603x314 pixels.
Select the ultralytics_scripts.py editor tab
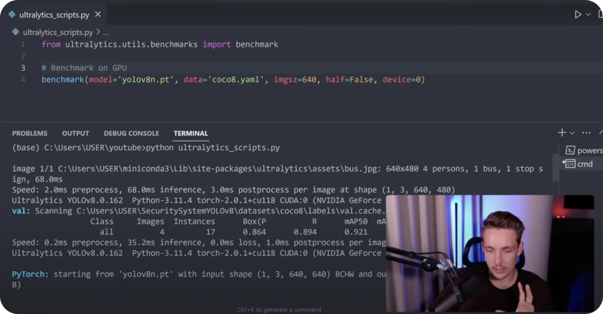coord(54,14)
